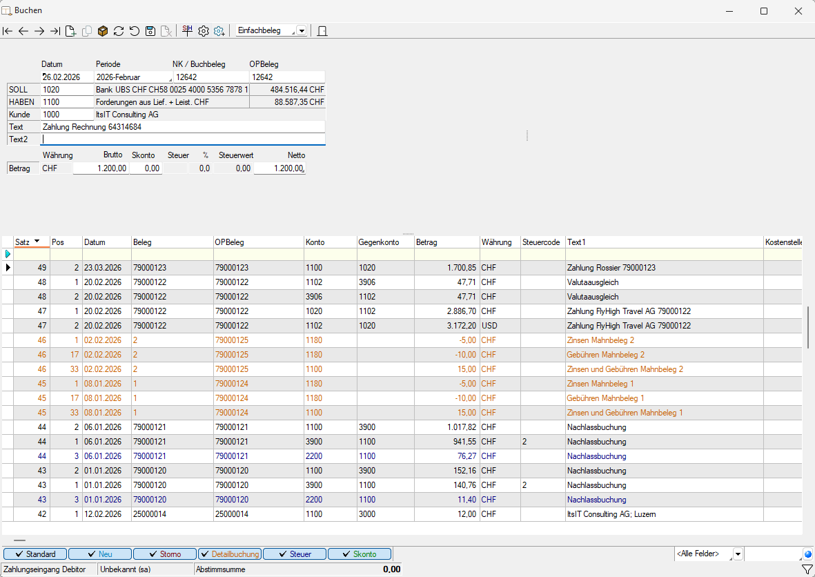Click the Text2 input field
This screenshot has height=577, width=815.
point(183,139)
